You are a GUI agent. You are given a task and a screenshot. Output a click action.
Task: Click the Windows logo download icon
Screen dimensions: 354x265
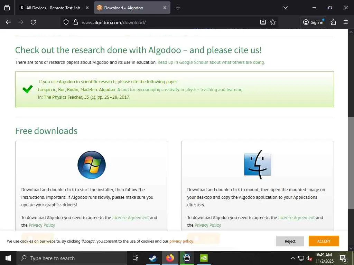(x=91, y=165)
